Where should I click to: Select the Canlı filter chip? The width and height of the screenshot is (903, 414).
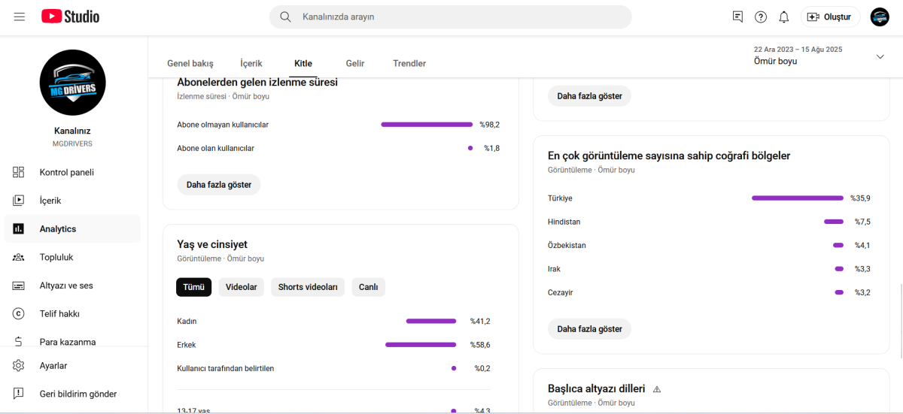coord(368,287)
